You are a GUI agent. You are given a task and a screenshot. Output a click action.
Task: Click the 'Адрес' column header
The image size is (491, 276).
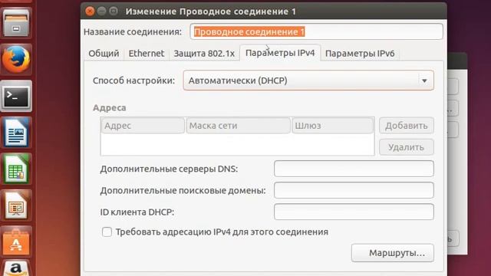[x=143, y=126]
